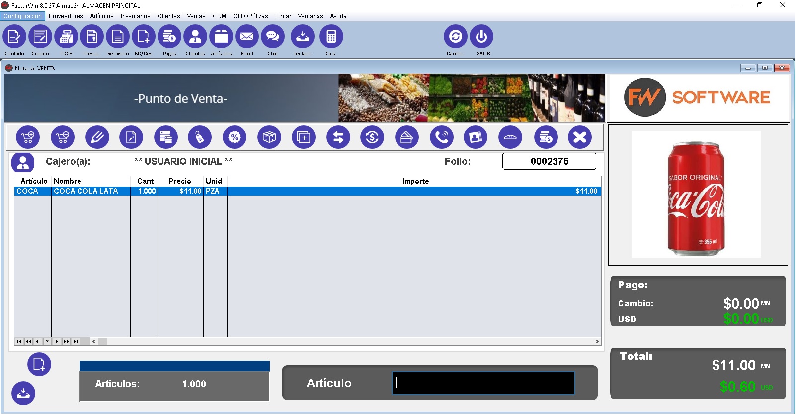Click the price tag icon
This screenshot has height=414, width=796.
(200, 137)
